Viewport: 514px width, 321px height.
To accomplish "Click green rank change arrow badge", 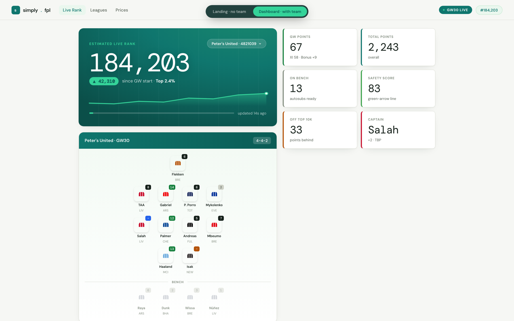I will click(x=104, y=81).
